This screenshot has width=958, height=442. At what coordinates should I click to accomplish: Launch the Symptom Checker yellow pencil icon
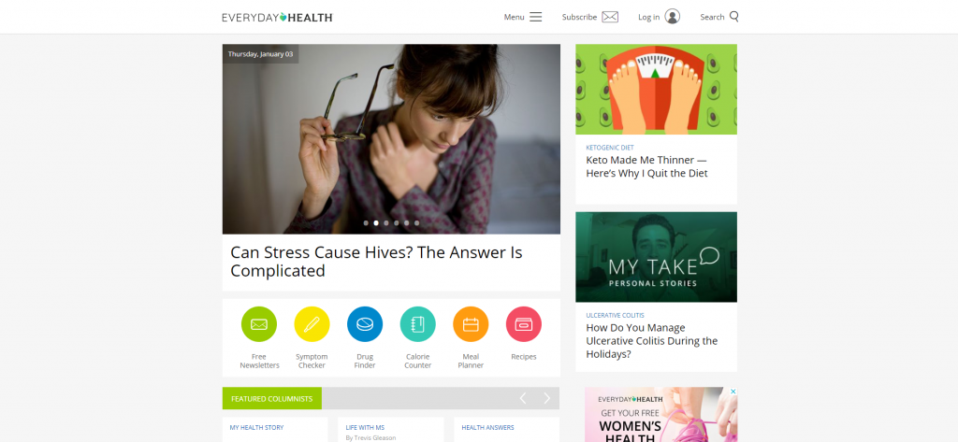click(312, 324)
